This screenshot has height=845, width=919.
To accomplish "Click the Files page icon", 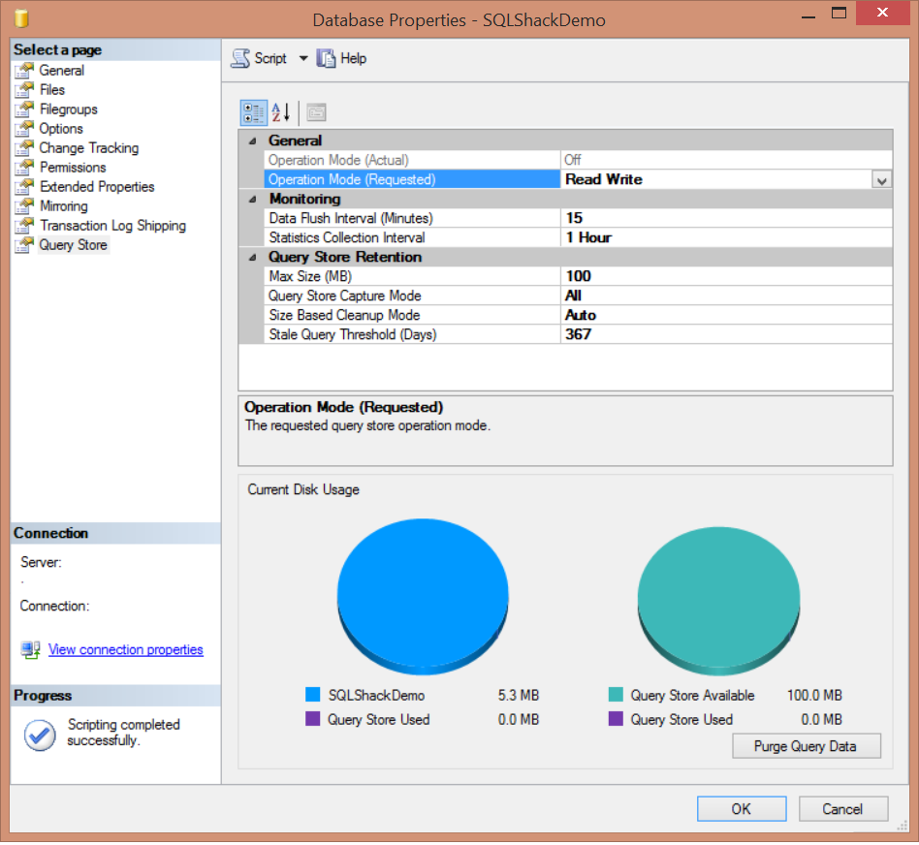I will [24, 90].
